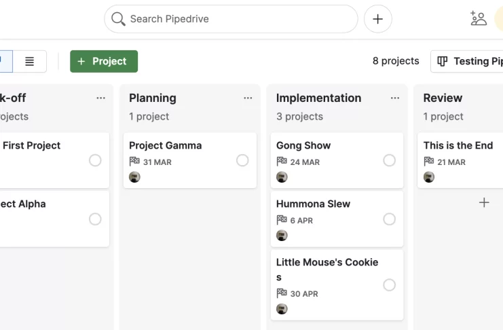Open Testing Pipeline board selector

(x=467, y=61)
